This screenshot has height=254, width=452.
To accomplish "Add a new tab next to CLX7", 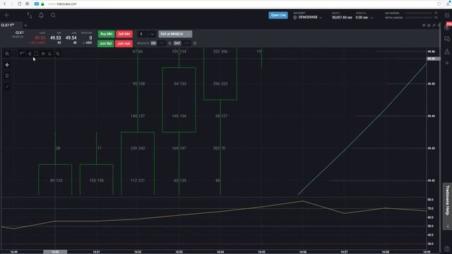I will point(25,25).
